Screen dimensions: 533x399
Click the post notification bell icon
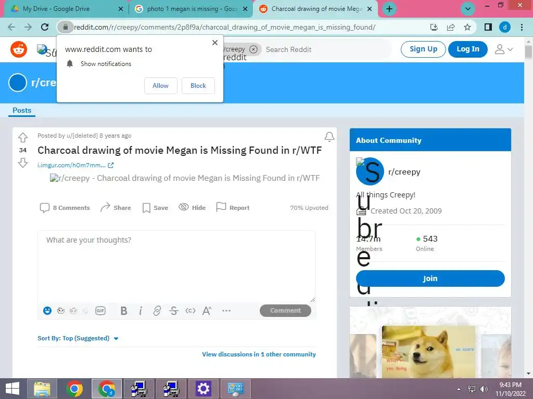tap(329, 137)
